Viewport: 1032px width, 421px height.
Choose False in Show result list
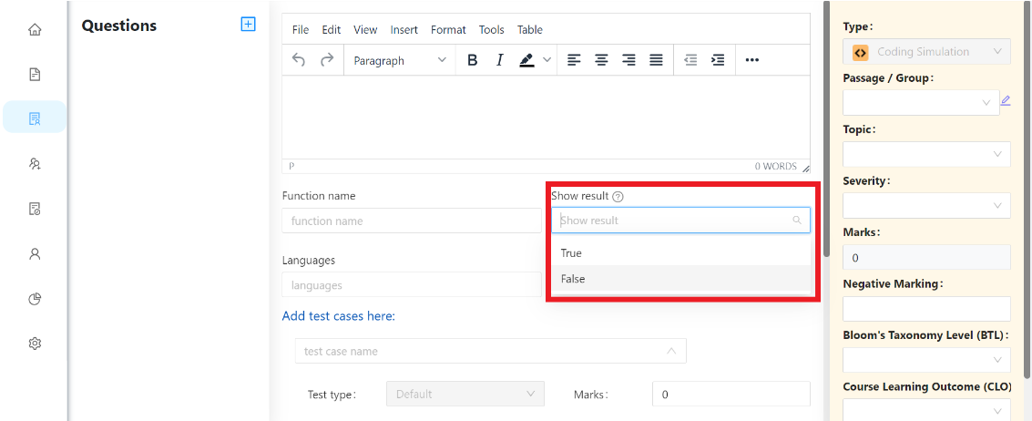coord(681,279)
